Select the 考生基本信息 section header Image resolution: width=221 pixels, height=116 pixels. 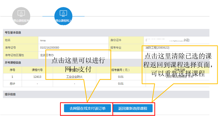click(x=13, y=33)
